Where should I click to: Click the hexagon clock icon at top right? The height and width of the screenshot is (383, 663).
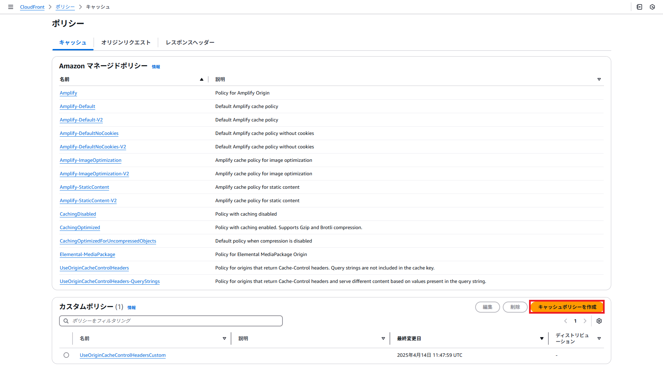pyautogui.click(x=652, y=7)
